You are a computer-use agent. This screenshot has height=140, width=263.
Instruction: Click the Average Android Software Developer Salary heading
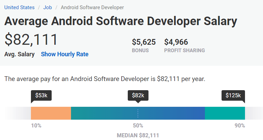tap(121, 21)
